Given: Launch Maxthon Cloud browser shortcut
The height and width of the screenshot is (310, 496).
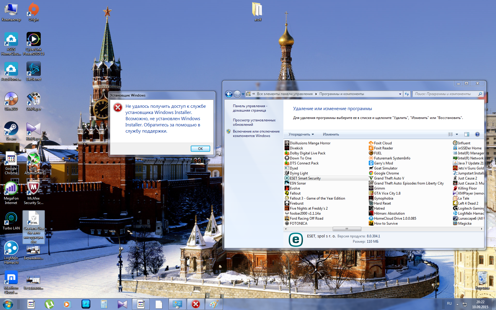Looking at the screenshot, I should pos(11,282).
